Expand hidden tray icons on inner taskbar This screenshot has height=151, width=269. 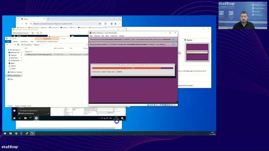click(x=99, y=118)
